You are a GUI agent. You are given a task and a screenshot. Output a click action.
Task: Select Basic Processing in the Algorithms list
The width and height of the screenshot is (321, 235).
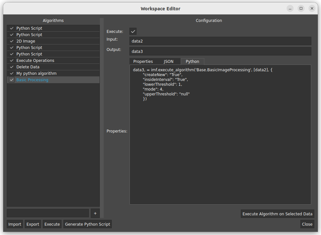pos(32,80)
